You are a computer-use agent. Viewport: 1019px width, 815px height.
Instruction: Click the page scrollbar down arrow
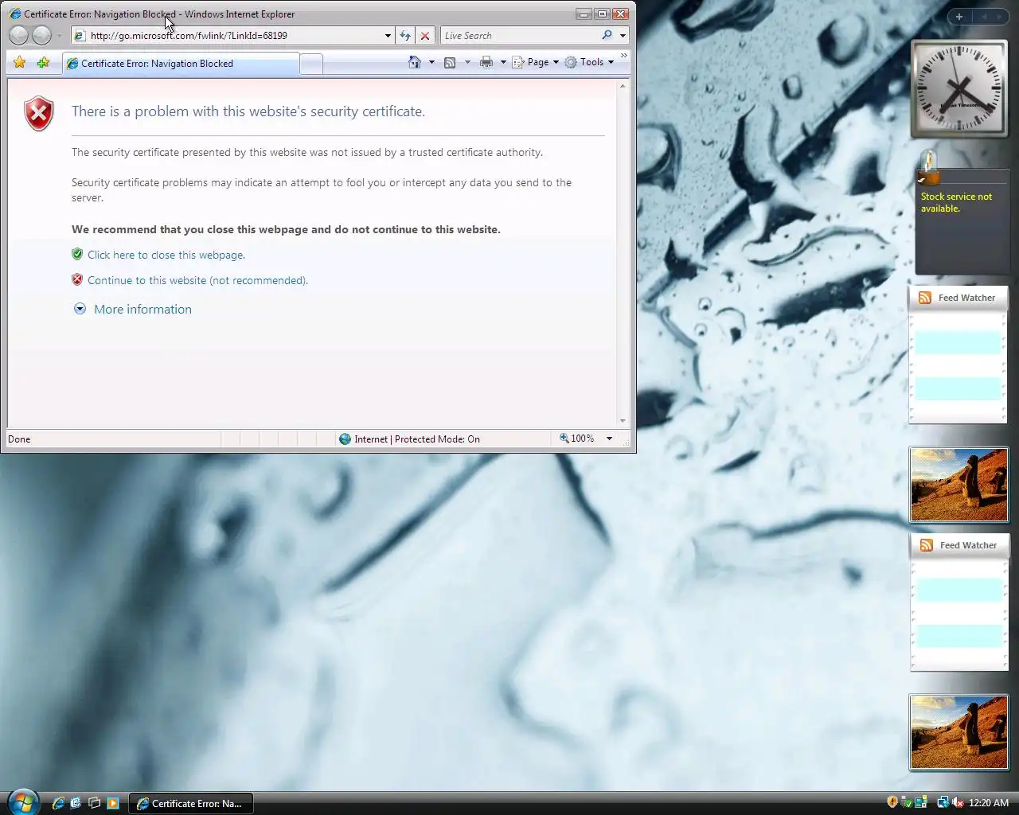tap(623, 421)
